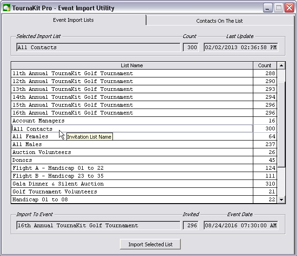The width and height of the screenshot is (297, 256).
Task: Focus the Selected Import List field showing All Contacts
Action: click(x=99, y=47)
